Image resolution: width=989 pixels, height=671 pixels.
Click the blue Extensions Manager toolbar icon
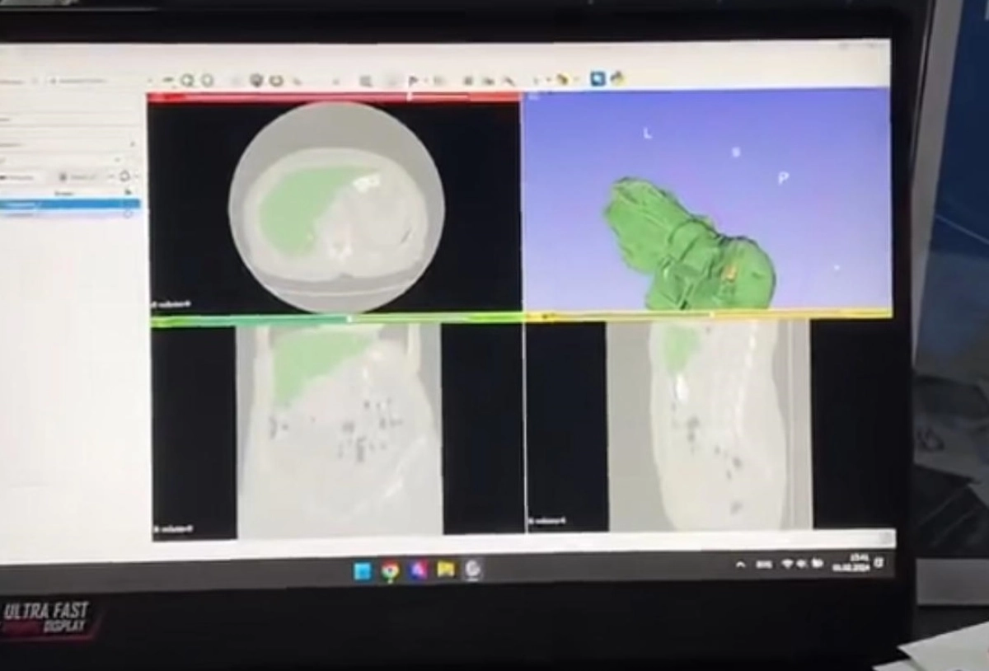[598, 78]
